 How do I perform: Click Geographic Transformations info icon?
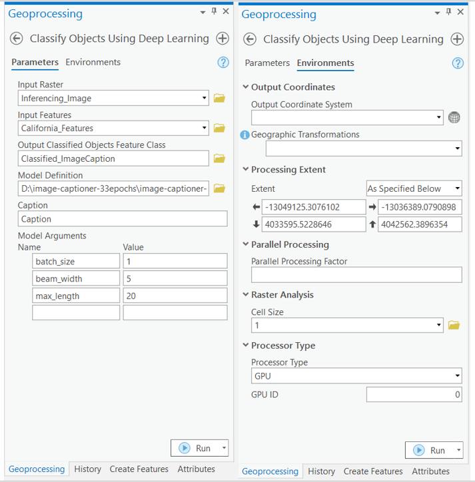pyautogui.click(x=245, y=135)
